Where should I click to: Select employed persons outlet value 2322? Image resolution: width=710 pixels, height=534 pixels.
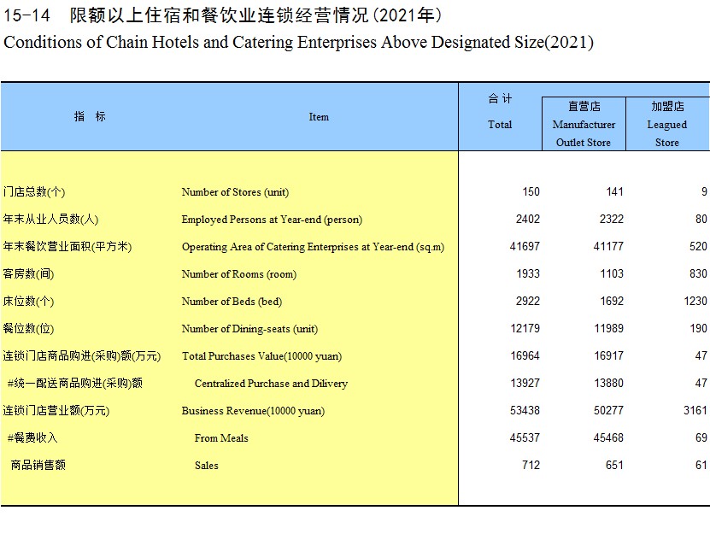tap(611, 219)
